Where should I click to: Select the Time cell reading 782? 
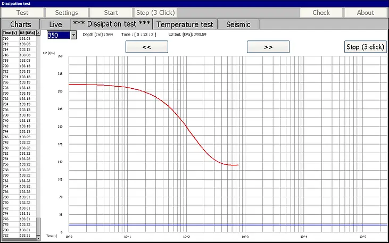pyautogui.click(x=11, y=236)
